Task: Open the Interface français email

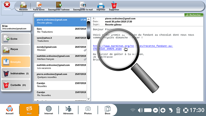Action: point(61,58)
